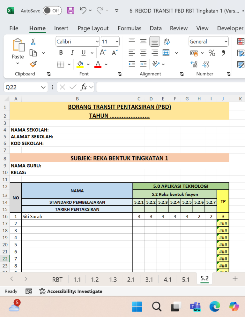Toggle the AutoSave switch
245x317 pixels.
click(x=52, y=11)
